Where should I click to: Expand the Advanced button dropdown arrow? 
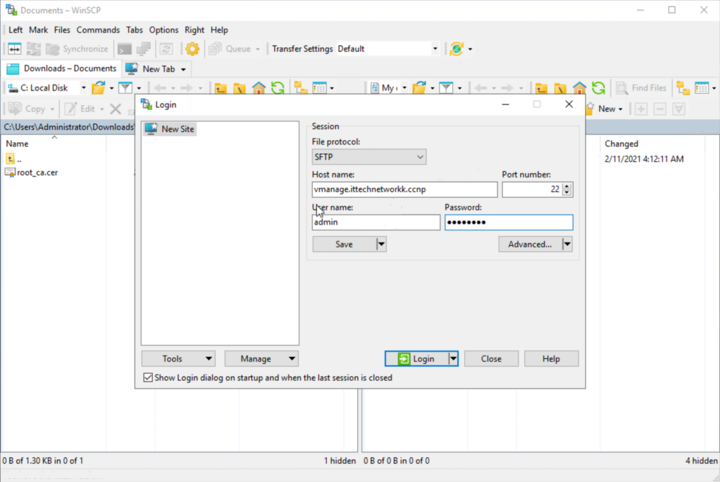click(567, 244)
